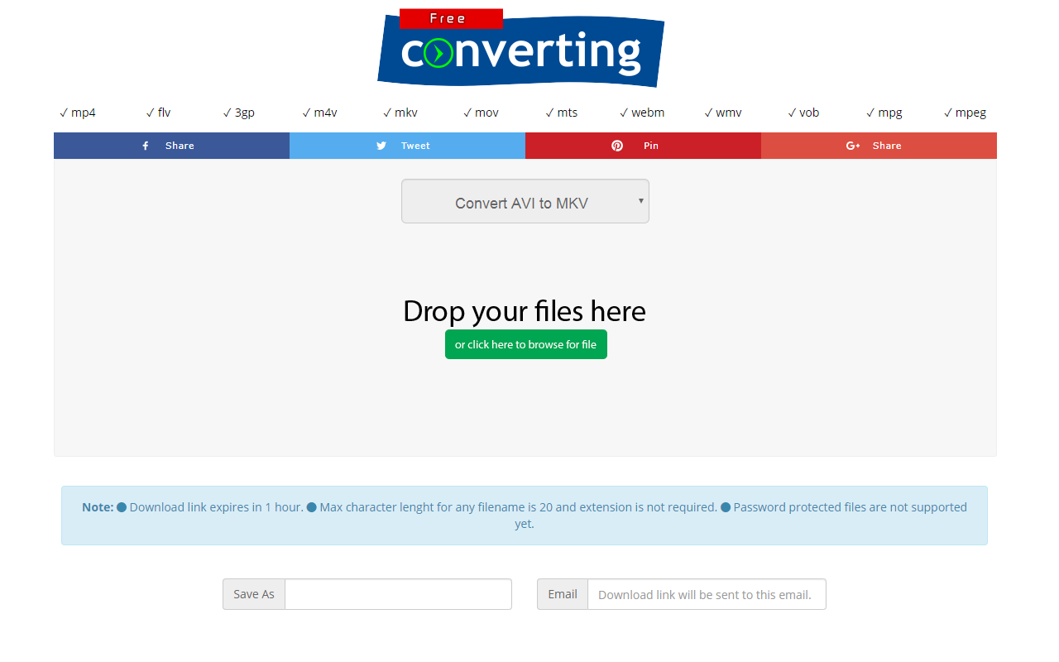1059x662 pixels.
Task: Toggle the mkv format checkmark
Action: tap(386, 112)
